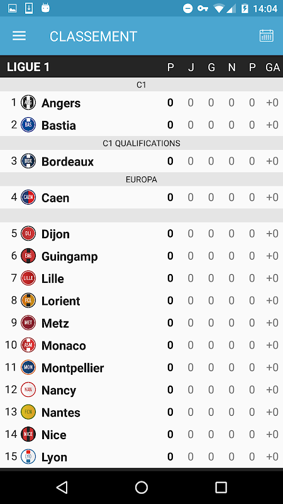
Task: Open the hamburger navigation menu
Action: pos(19,36)
